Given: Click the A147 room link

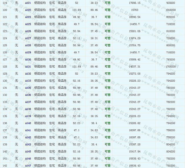Looking at the screenshot, I should tap(28, 166).
